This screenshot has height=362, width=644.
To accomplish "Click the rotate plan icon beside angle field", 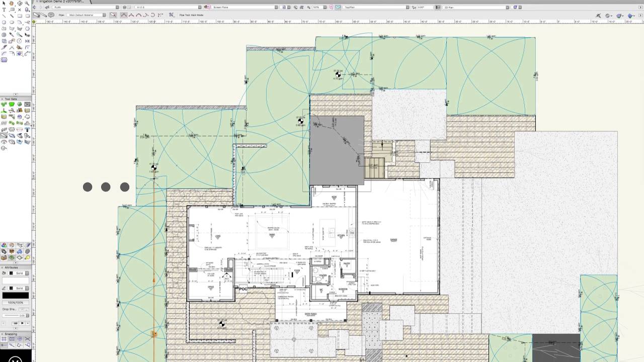I will pos(414,7).
